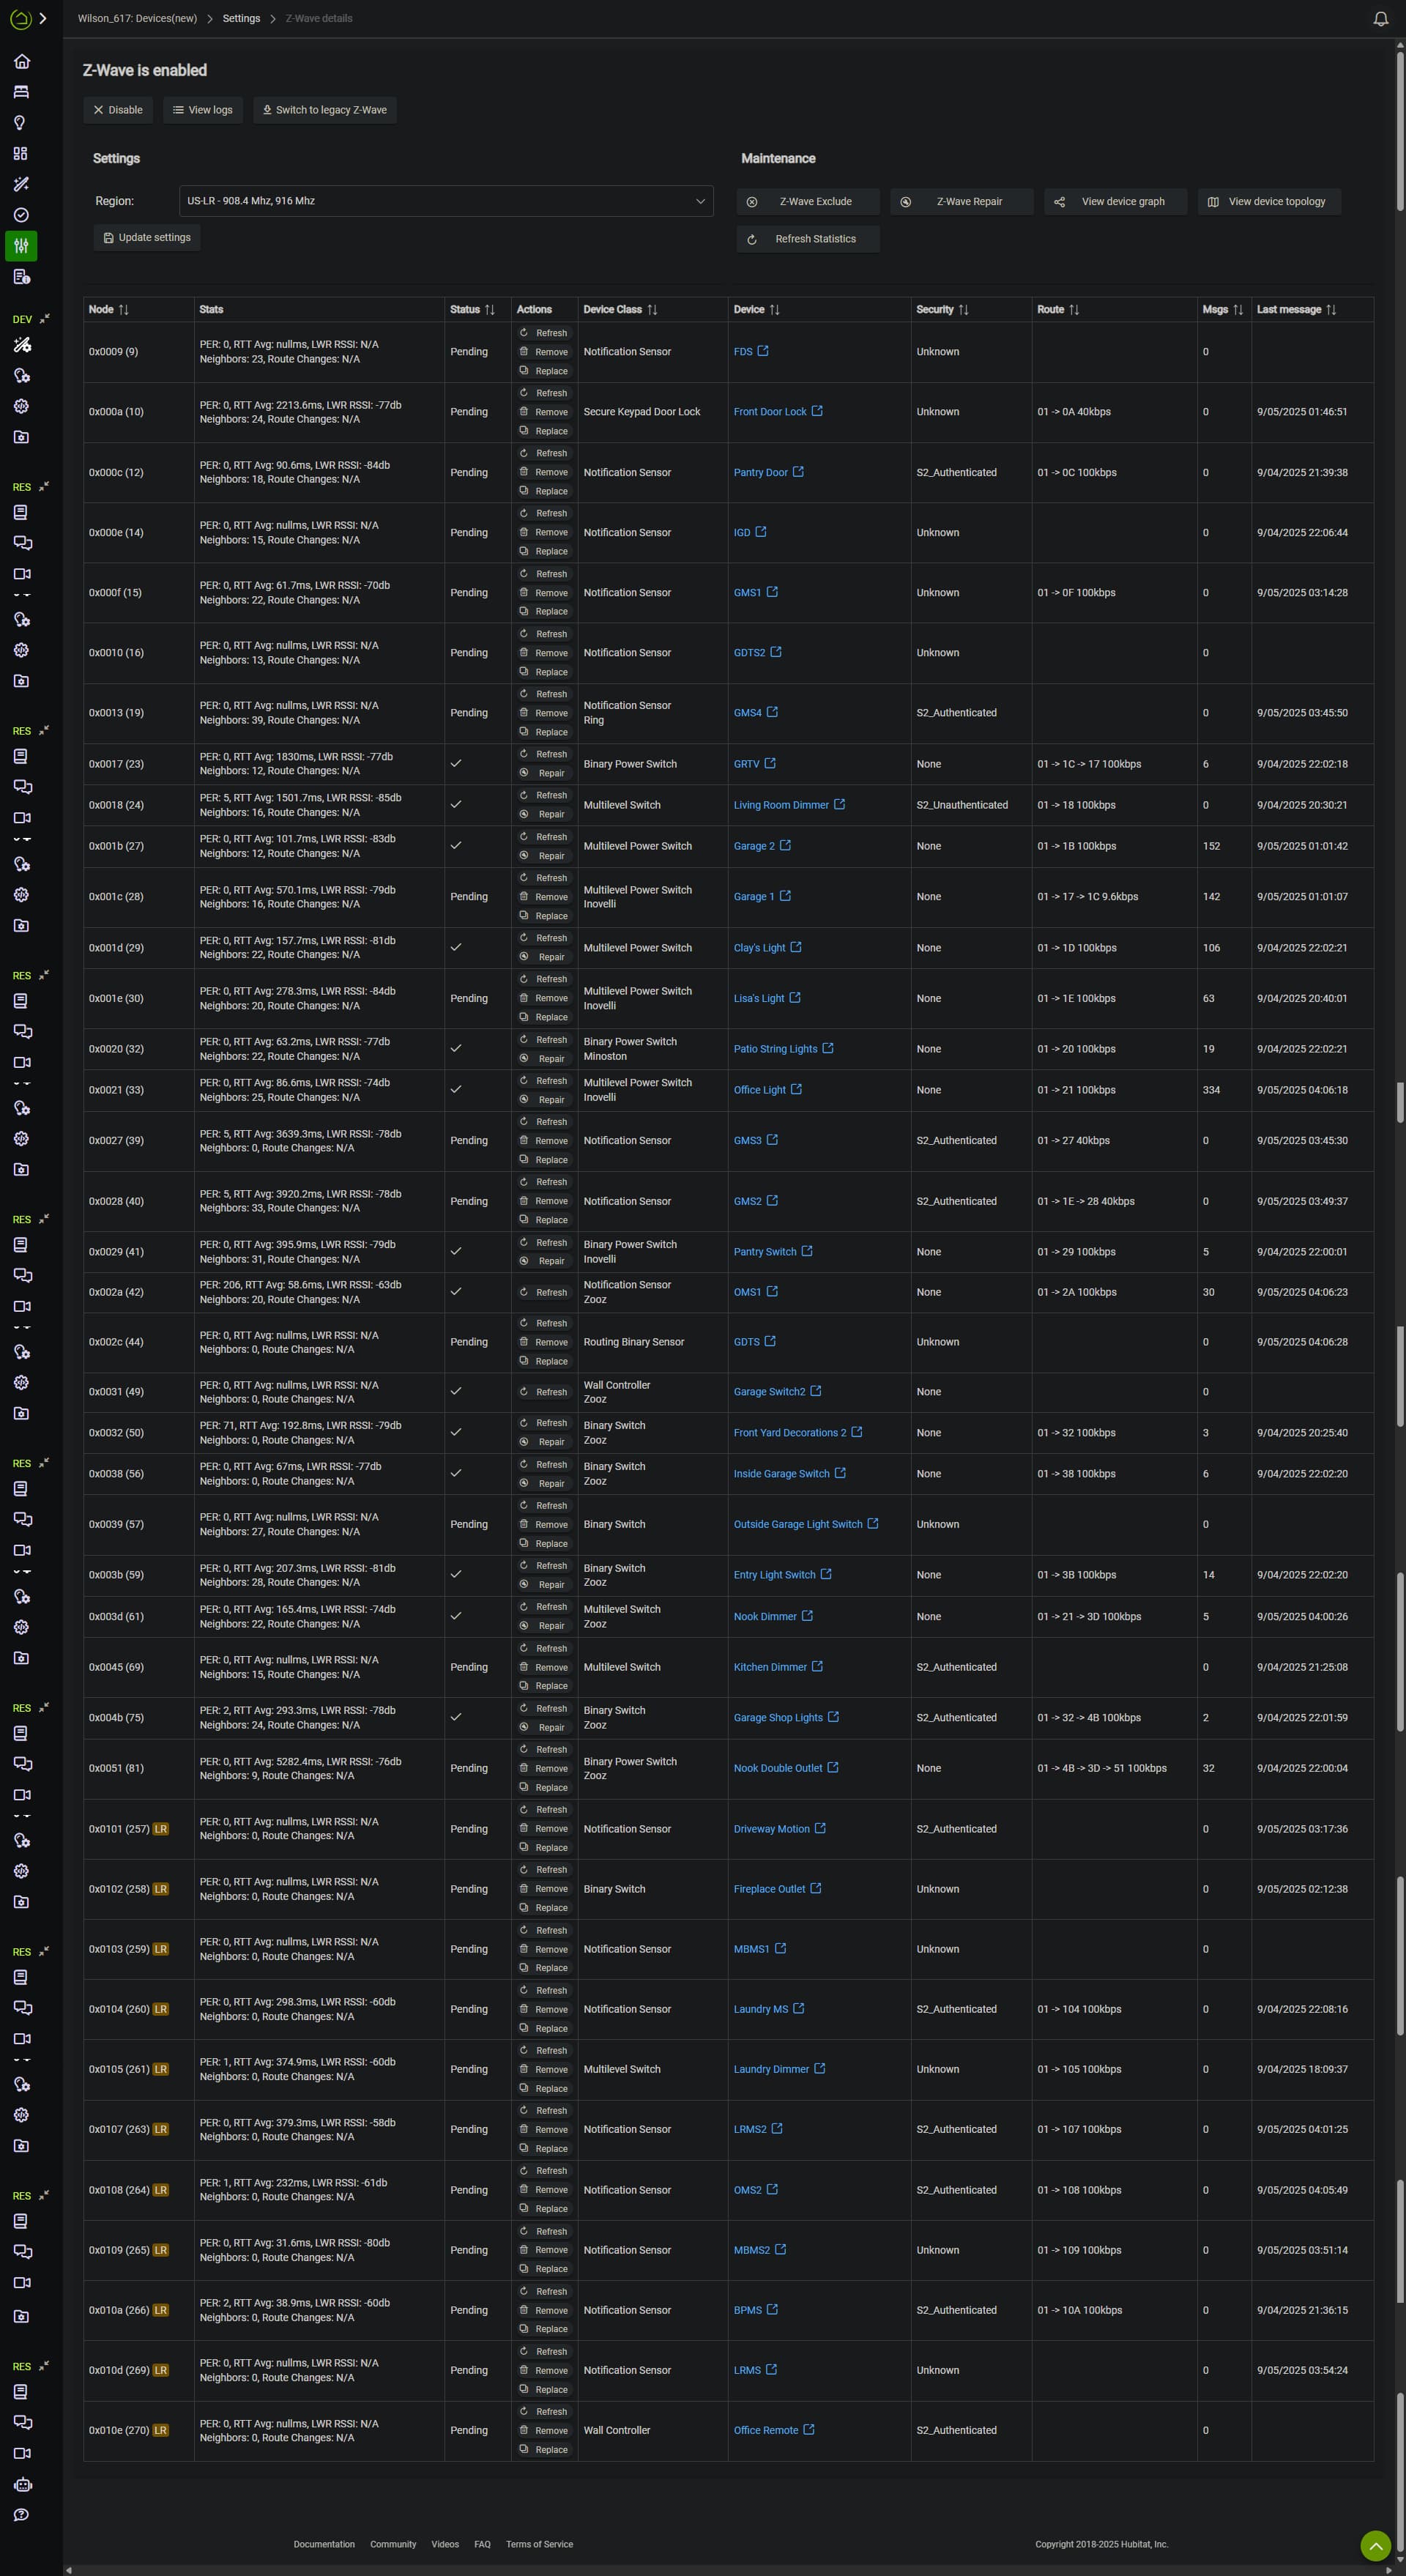Go to Settings breadcrumb
Viewport: 1406px width, 2576px height.
click(241, 18)
